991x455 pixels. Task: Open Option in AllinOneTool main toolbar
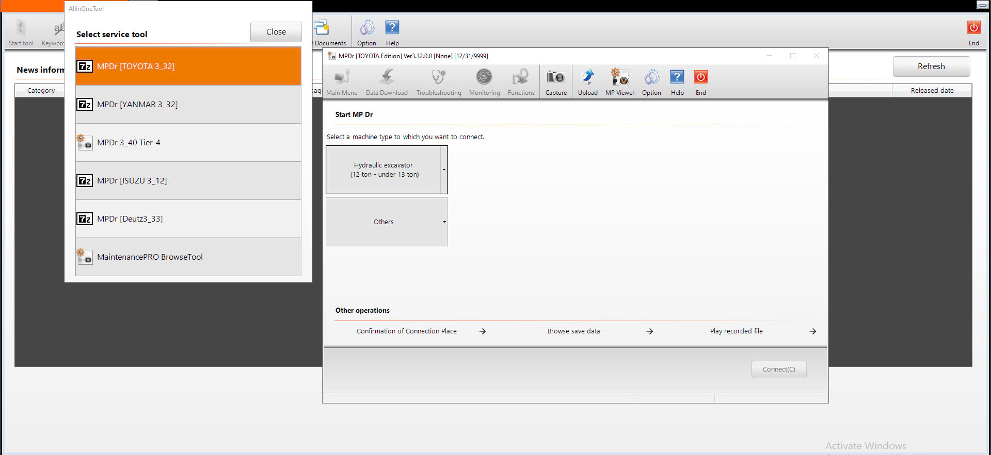coord(366,32)
